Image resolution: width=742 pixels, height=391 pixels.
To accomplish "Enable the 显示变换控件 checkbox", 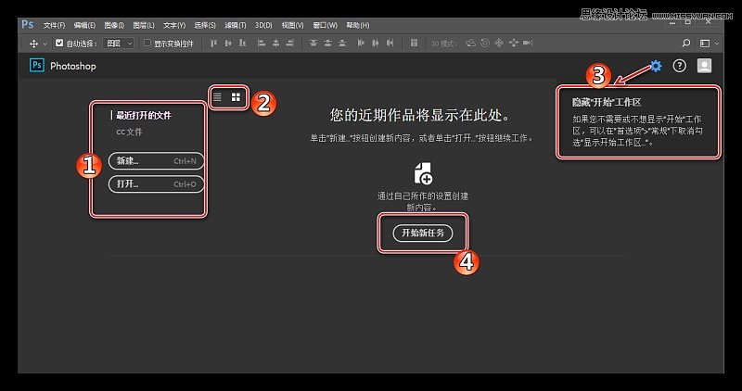I will (x=147, y=43).
